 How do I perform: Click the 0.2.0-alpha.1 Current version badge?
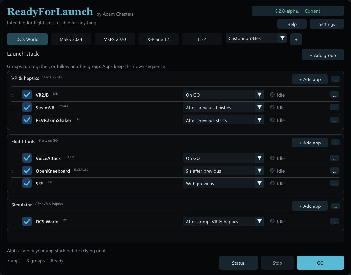(298, 11)
